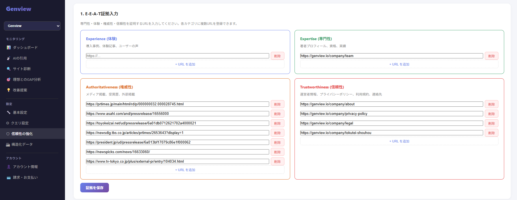Click the Expertise (専門性) heading
Image resolution: width=517 pixels, height=200 pixels.
[316, 39]
